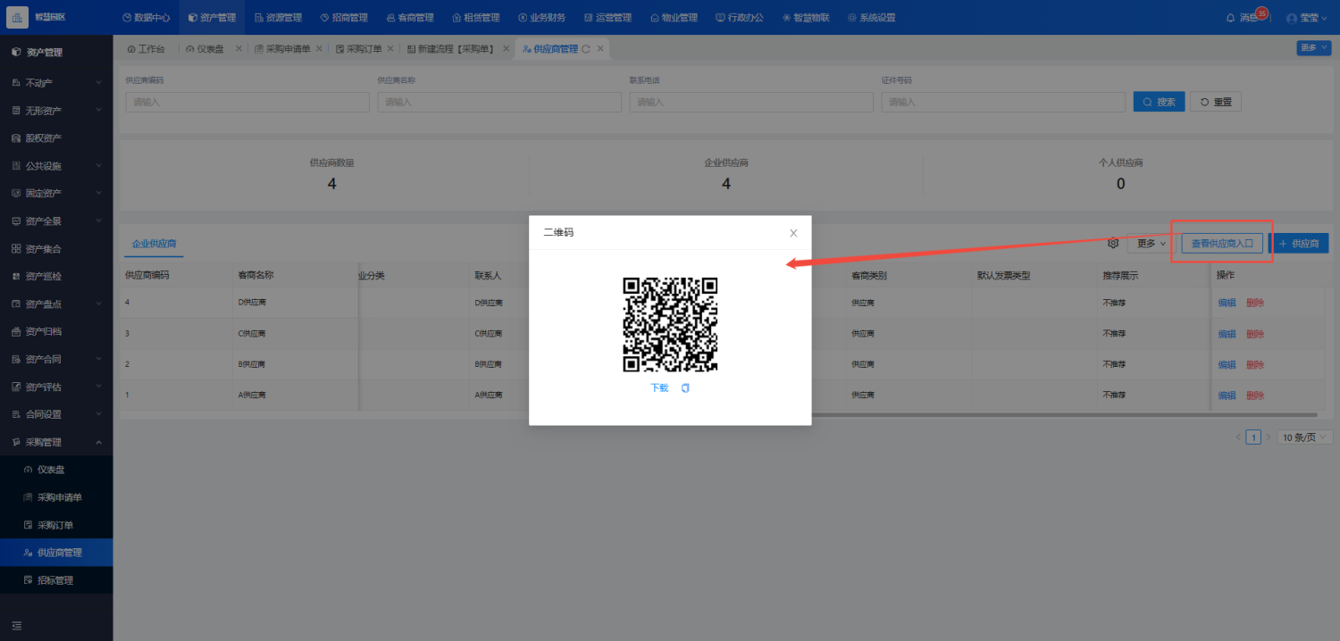Expand the 资产全景 sidebar section
The image size is (1340, 641).
pos(56,221)
